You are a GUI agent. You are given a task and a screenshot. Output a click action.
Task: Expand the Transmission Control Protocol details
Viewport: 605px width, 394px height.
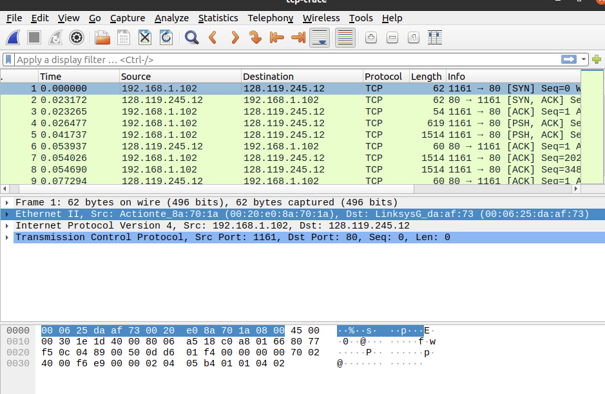[x=6, y=237]
